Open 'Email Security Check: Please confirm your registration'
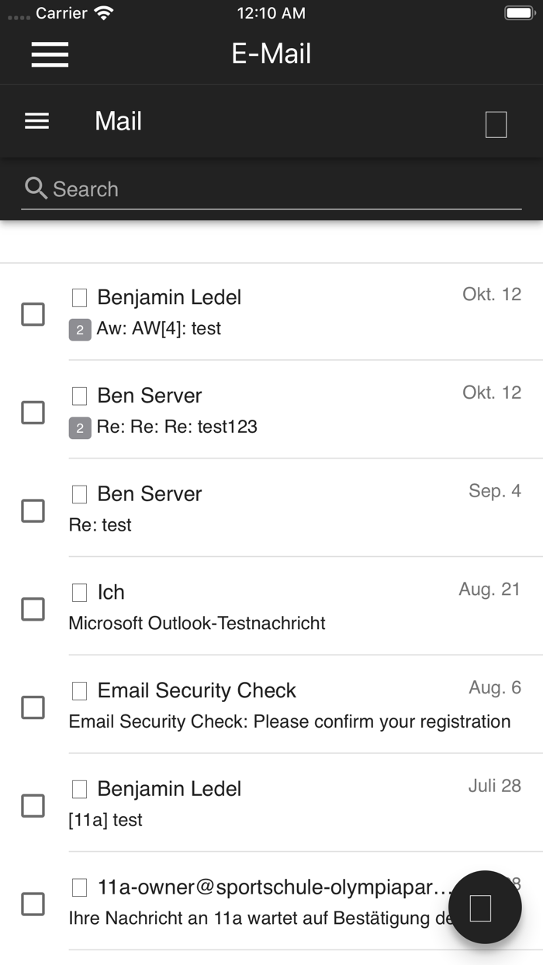Viewport: 543px width, 965px height. click(289, 721)
